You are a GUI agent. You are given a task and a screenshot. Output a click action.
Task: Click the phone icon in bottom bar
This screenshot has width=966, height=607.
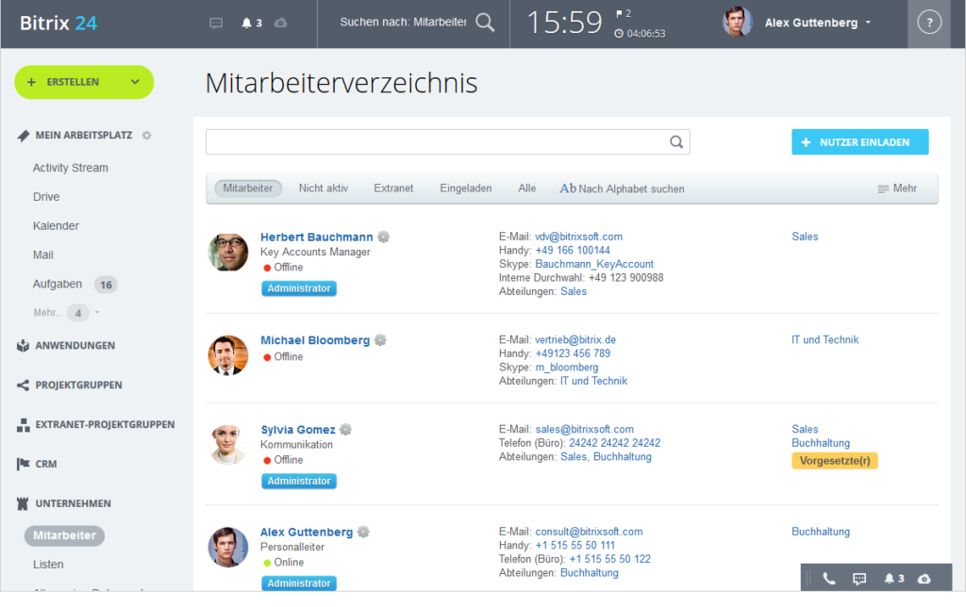[x=829, y=579]
